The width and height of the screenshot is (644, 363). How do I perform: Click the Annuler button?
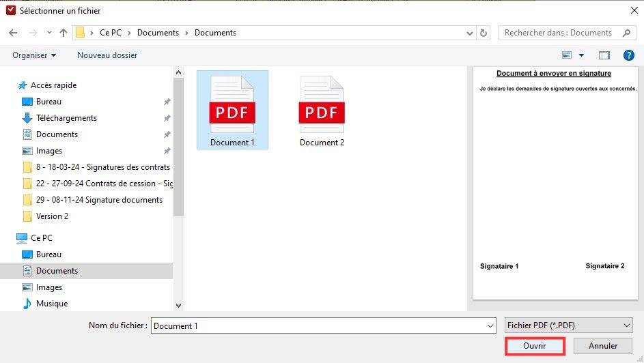point(602,347)
